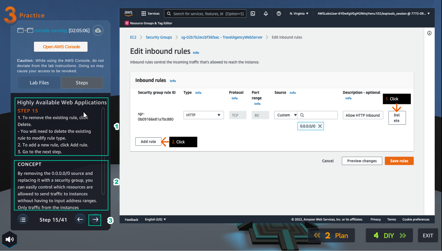Click Preview changes button
Image resolution: width=442 pixels, height=251 pixels.
[362, 161]
